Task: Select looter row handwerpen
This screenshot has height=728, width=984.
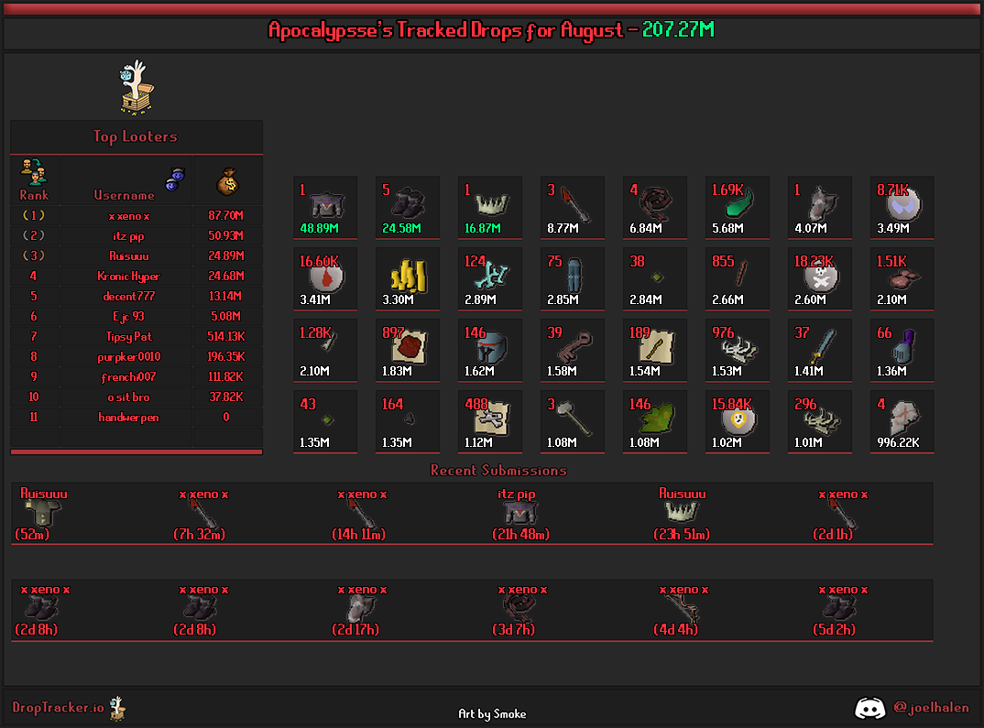Action: pos(137,417)
